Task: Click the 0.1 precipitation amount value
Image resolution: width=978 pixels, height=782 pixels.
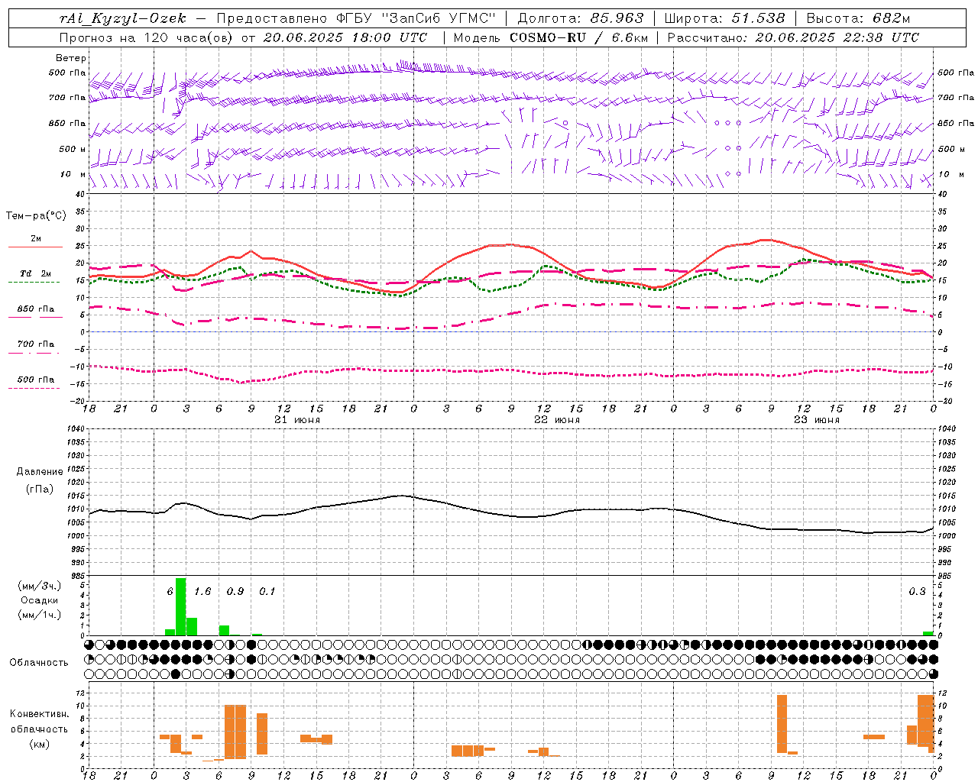Action: click(x=267, y=591)
